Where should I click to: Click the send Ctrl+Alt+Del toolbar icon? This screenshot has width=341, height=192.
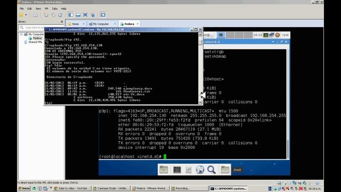(35, 15)
